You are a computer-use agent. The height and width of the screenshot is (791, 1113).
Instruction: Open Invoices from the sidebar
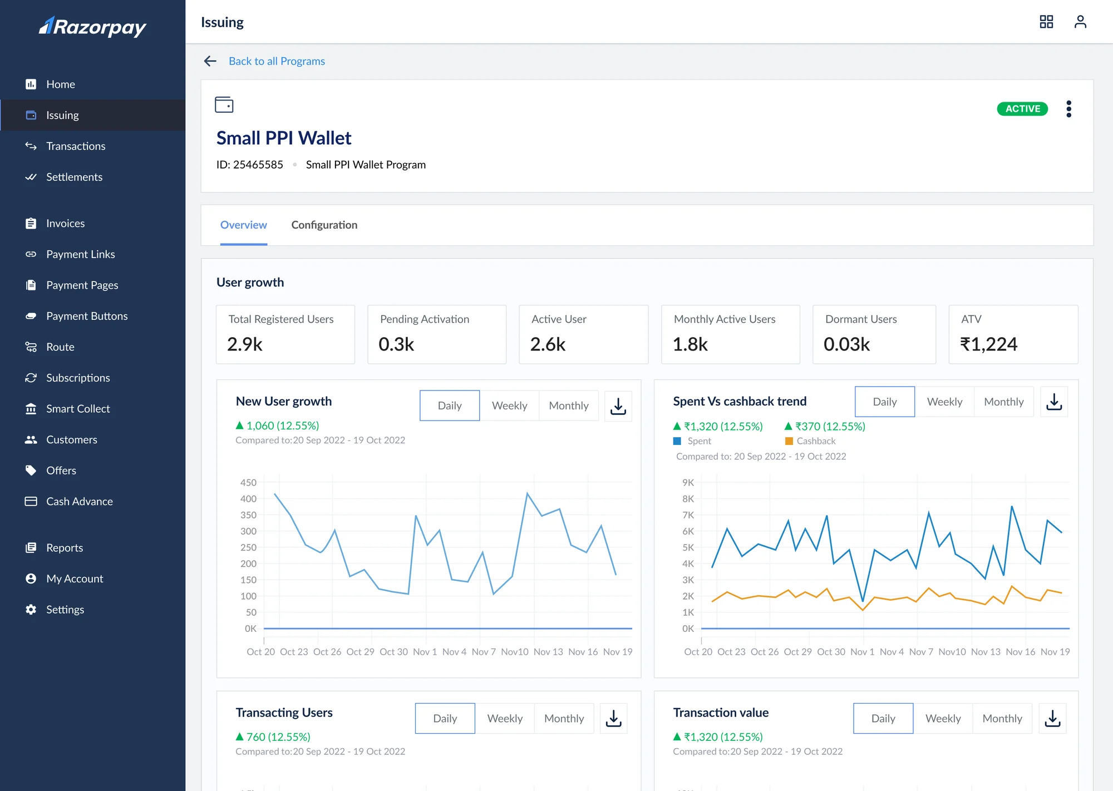pos(93,223)
